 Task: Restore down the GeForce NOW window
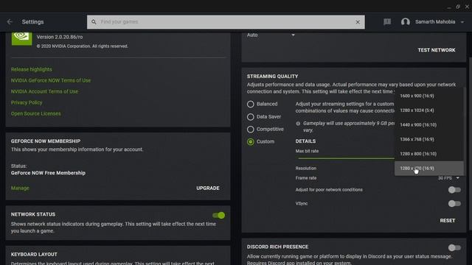[x=458, y=7]
